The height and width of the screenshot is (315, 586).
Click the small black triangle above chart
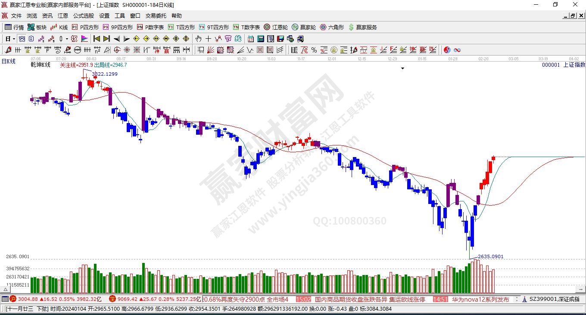(403, 68)
